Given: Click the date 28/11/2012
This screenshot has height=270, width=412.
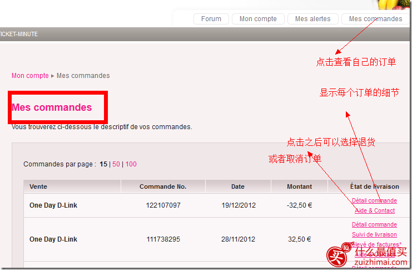Looking at the screenshot, I should (x=238, y=239).
